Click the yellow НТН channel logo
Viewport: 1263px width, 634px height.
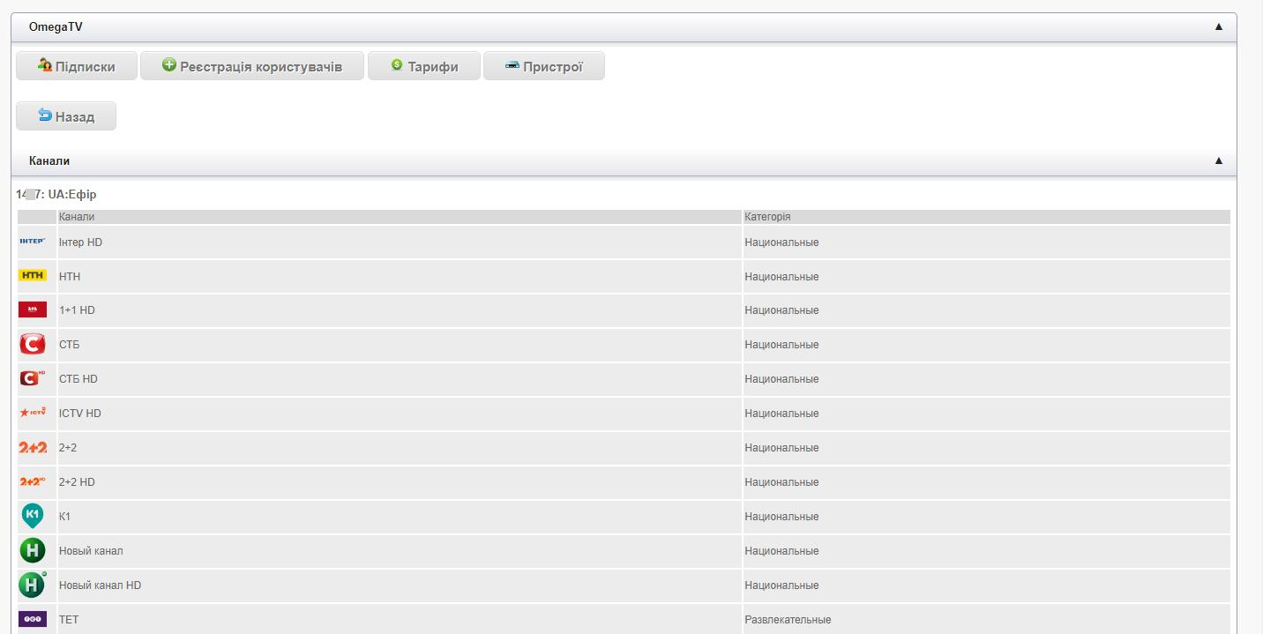32,276
